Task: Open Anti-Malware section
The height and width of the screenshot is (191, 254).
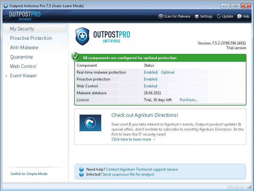Action: [24, 48]
